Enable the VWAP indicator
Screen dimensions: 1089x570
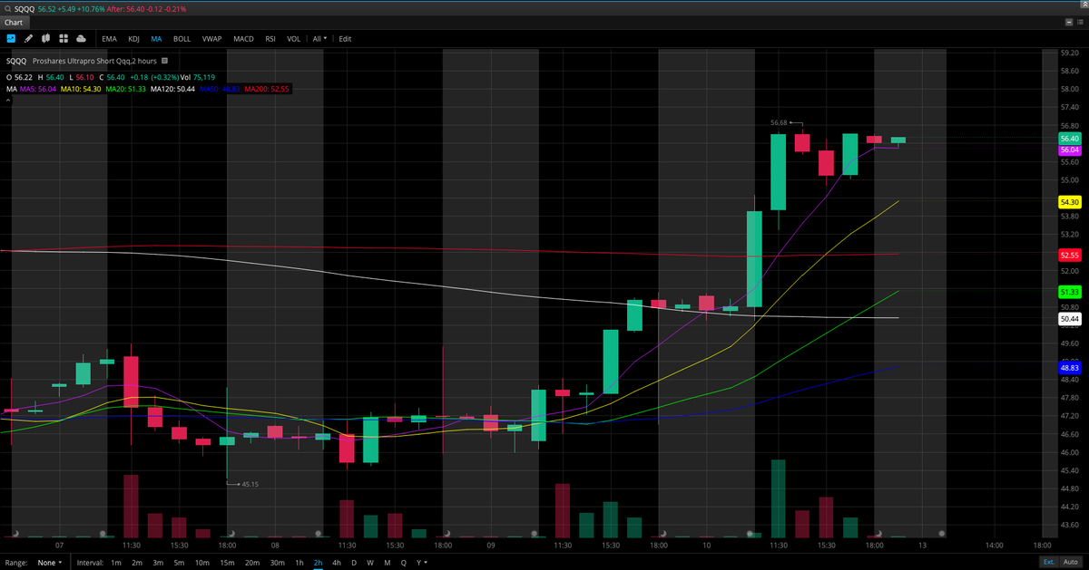tap(211, 39)
